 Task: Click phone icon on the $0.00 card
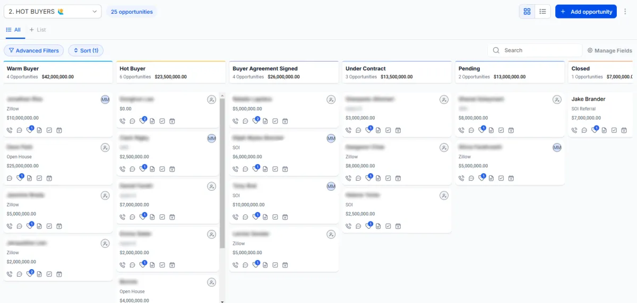pos(123,121)
